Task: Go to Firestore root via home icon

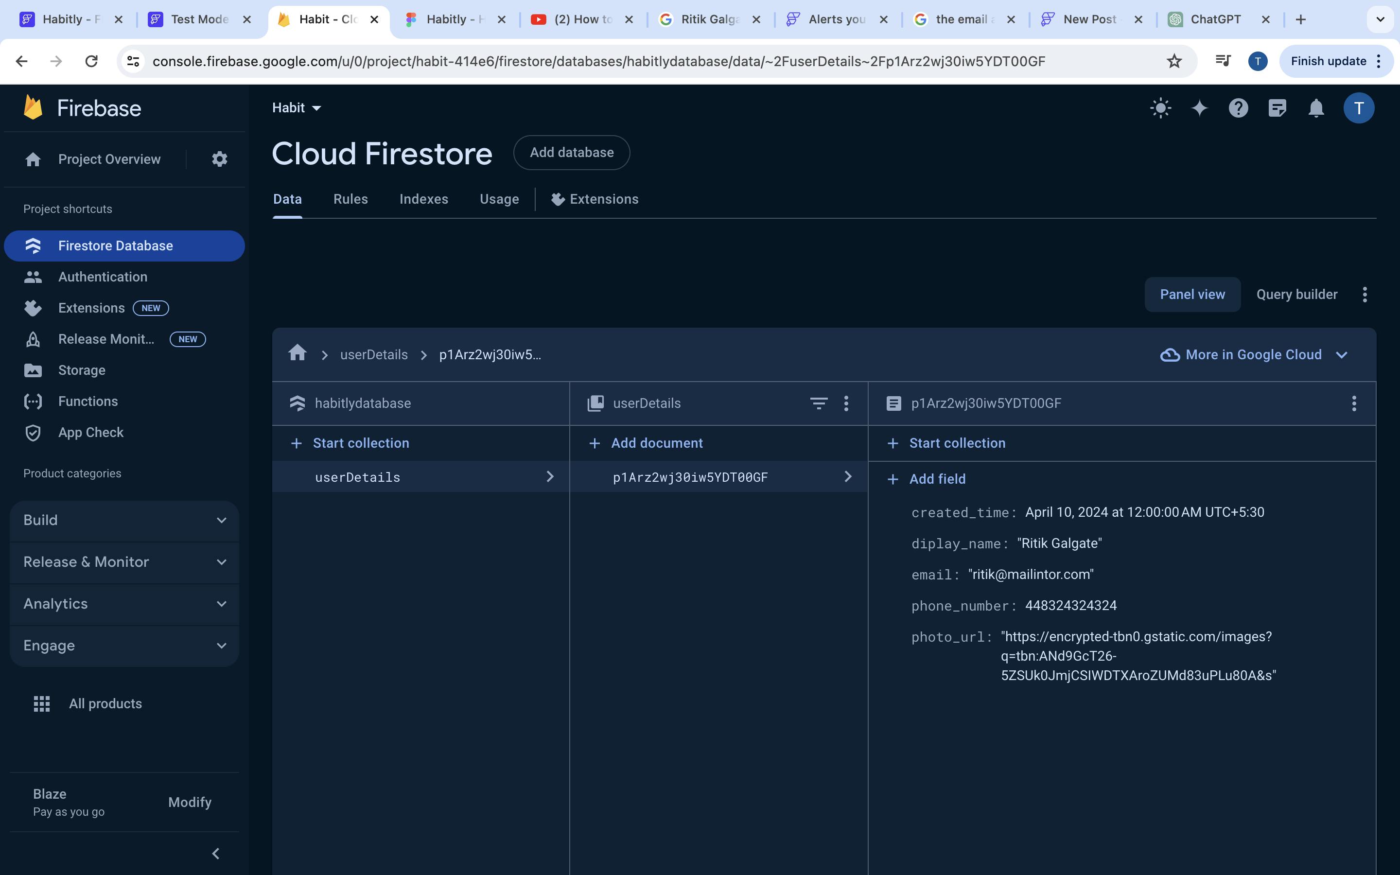Action: click(297, 352)
